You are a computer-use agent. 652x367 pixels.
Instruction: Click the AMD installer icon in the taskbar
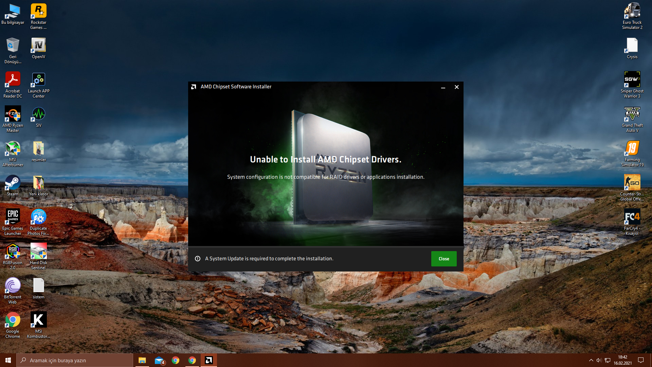[x=209, y=360]
